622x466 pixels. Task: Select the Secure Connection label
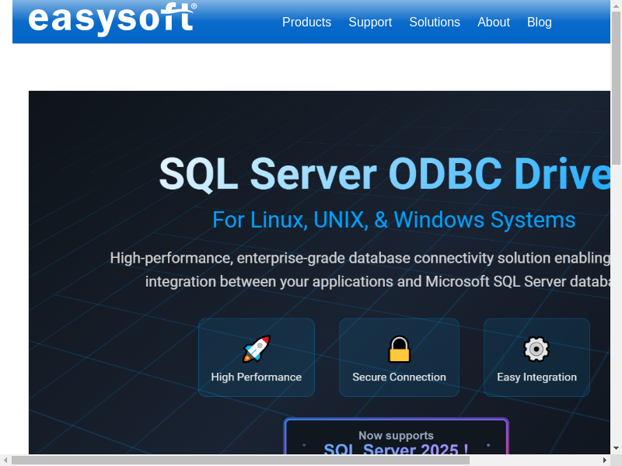[399, 377]
